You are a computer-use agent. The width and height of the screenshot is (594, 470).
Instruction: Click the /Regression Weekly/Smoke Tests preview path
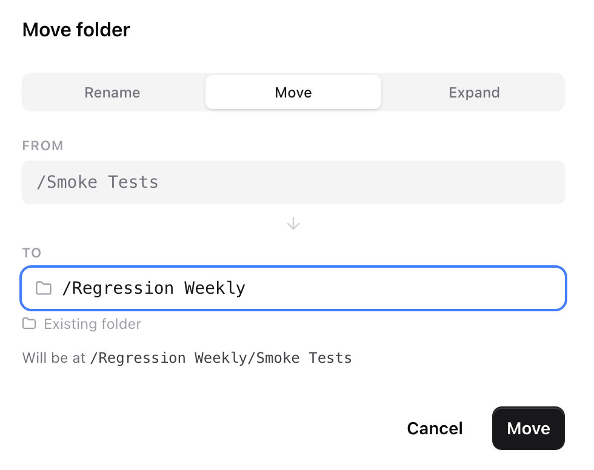tap(221, 358)
